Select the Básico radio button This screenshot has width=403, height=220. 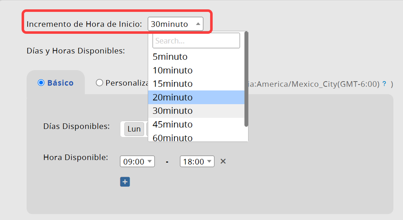click(x=41, y=83)
